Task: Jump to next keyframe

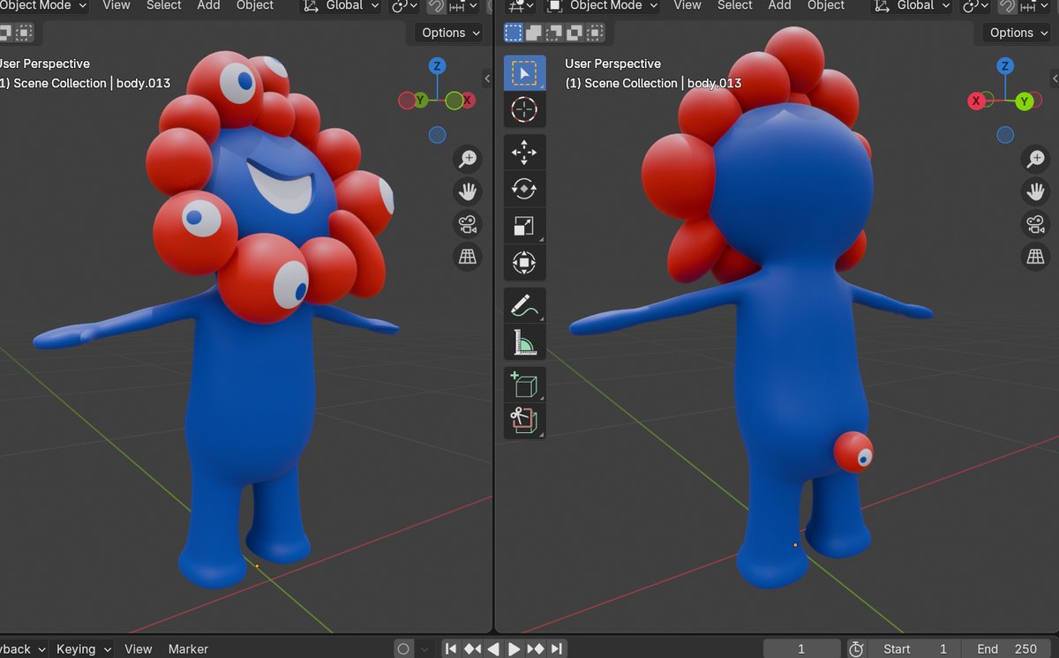Action: pos(536,649)
